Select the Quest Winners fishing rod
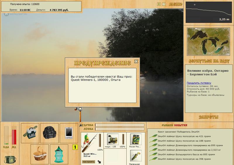234x165 pixels. [90, 142]
